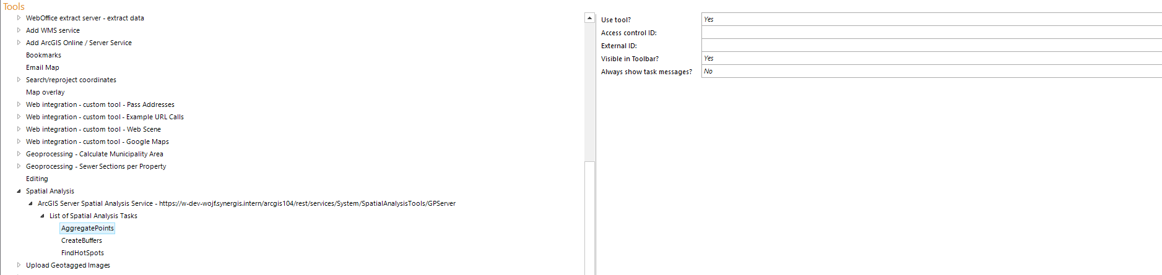Open the Use tool? value field
This screenshot has height=275, width=1162.
click(x=931, y=19)
